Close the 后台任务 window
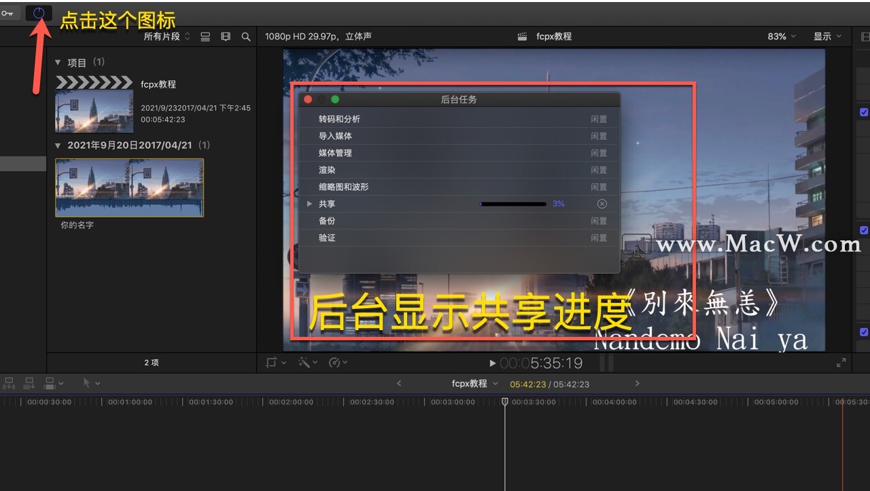870x491 pixels. tap(308, 99)
